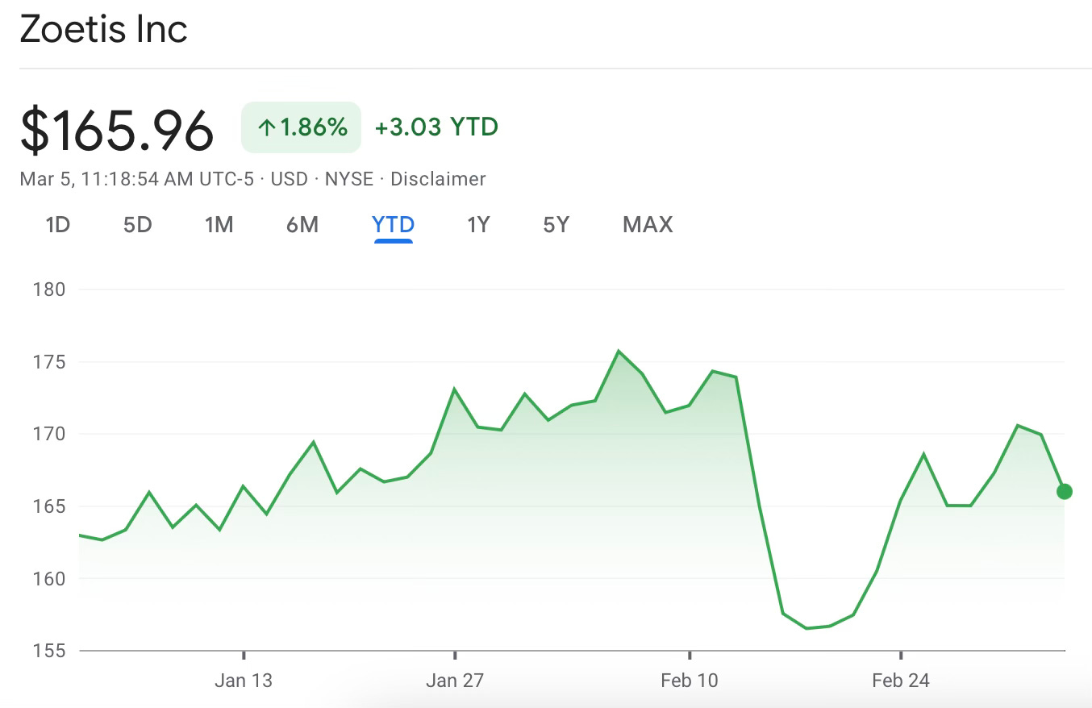Click the 170 y-axis label
1092x708 pixels.
pos(49,434)
